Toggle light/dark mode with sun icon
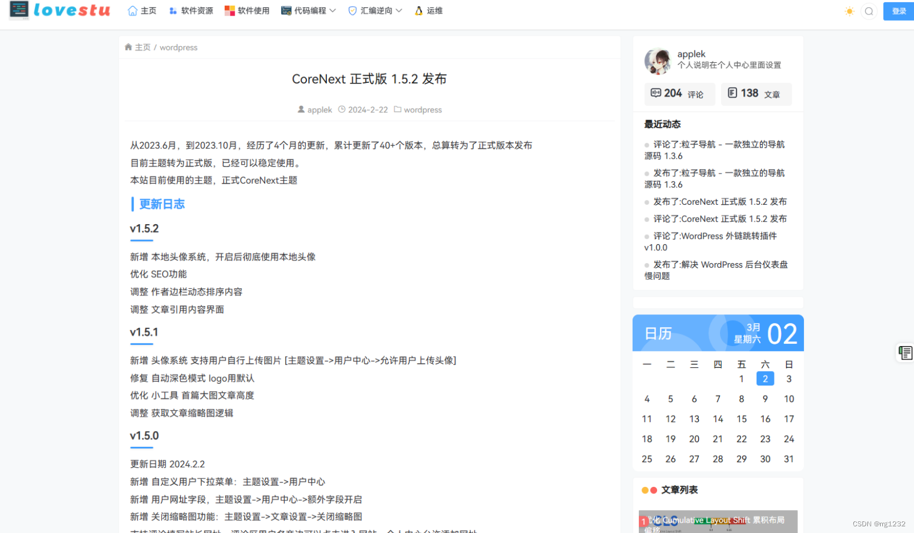The height and width of the screenshot is (533, 914). coord(849,11)
